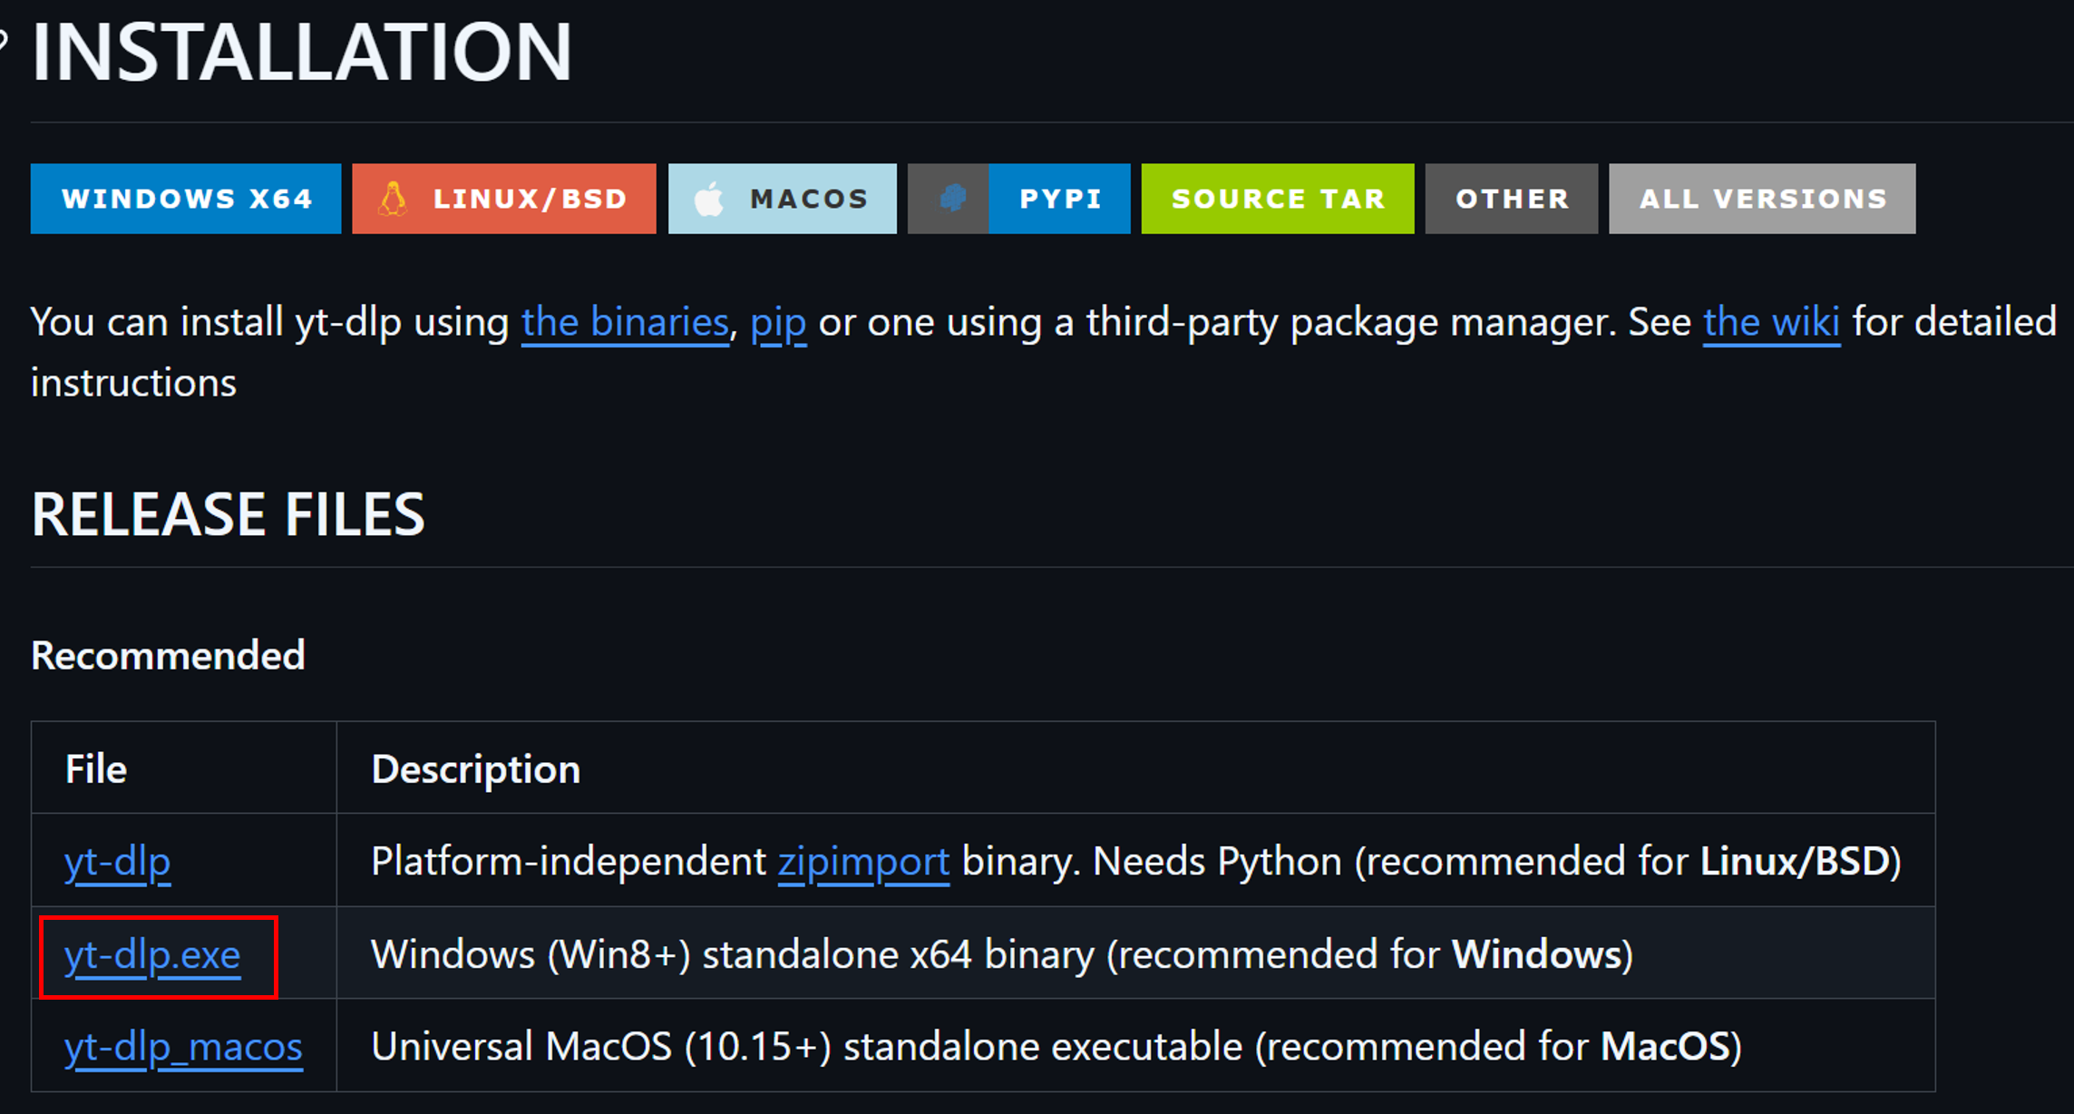The image size is (2074, 1114).
Task: Open the Other release files badge
Action: [1512, 199]
